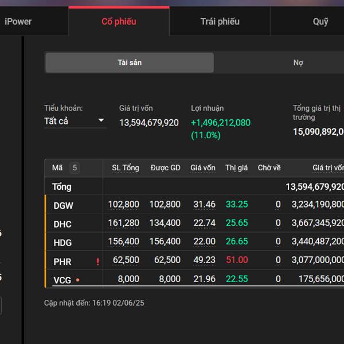The height and width of the screenshot is (344, 344).
Task: Sort by the Mã column header
Action: click(x=57, y=168)
